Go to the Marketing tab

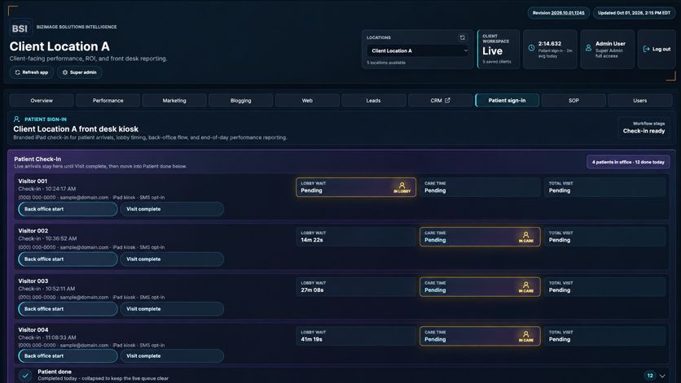point(174,100)
